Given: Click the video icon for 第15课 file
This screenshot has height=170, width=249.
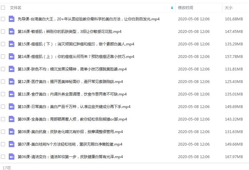Looking at the screenshot, I should click(x=12, y=44).
